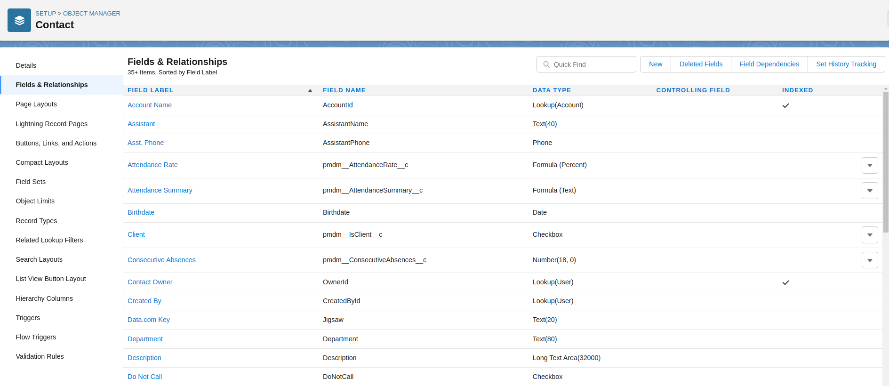Open the Data.com Key field link
Screen dimensions: 889x386
pos(149,320)
